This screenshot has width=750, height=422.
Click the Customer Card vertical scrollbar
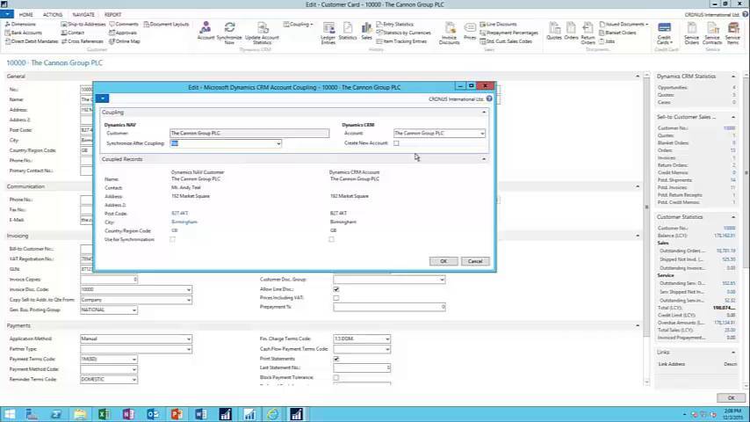click(x=646, y=229)
